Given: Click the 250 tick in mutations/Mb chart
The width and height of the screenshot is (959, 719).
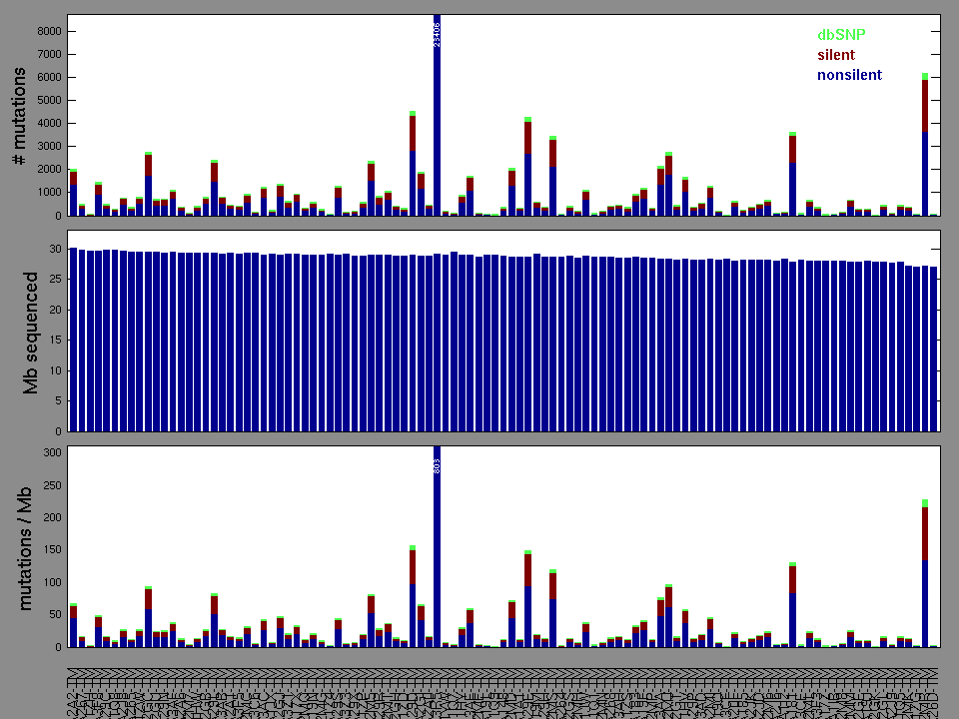Looking at the screenshot, I should 51,485.
